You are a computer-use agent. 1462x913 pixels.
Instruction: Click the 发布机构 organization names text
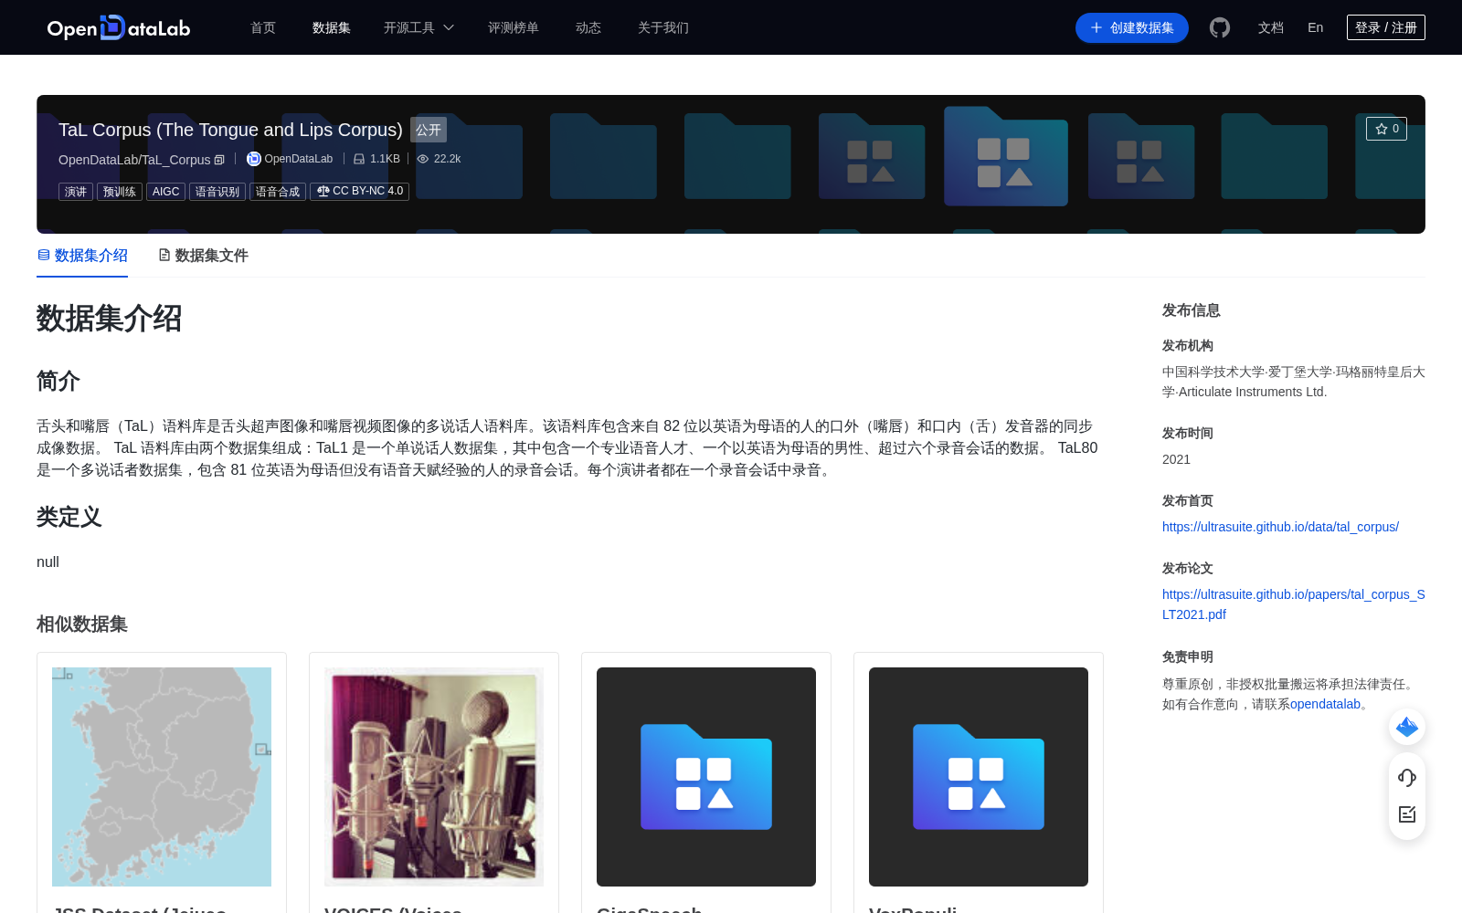(1294, 382)
